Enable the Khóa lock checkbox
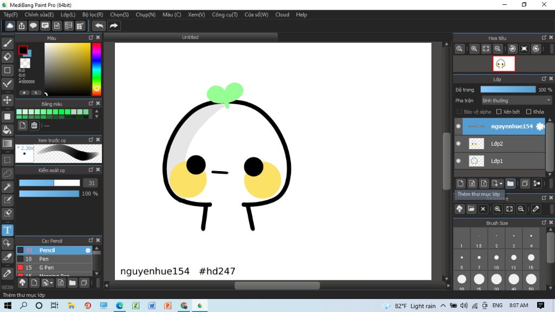Viewport: 555px width, 312px height. (x=528, y=112)
